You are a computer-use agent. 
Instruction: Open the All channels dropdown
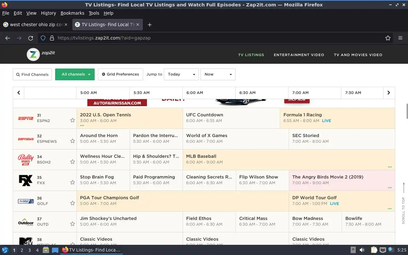(75, 74)
